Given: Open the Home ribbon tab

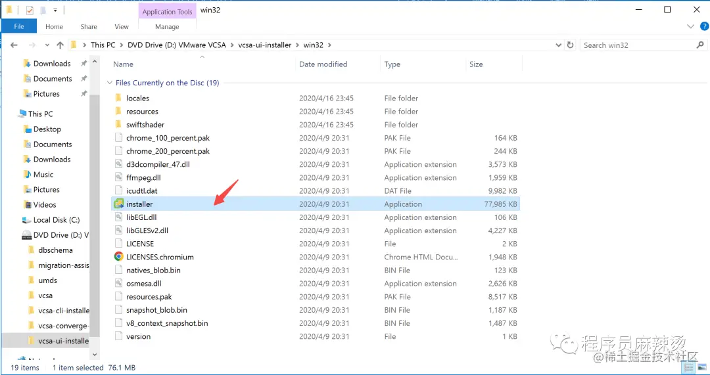Looking at the screenshot, I should coord(54,27).
